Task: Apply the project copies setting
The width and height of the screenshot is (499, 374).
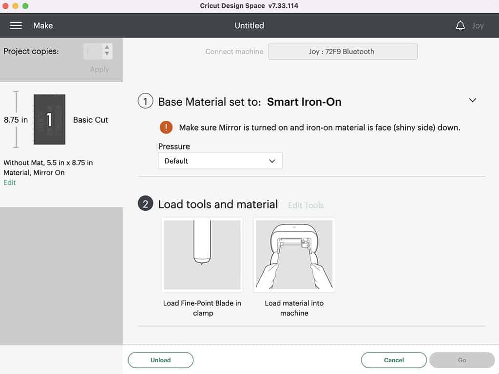Action: click(x=99, y=69)
